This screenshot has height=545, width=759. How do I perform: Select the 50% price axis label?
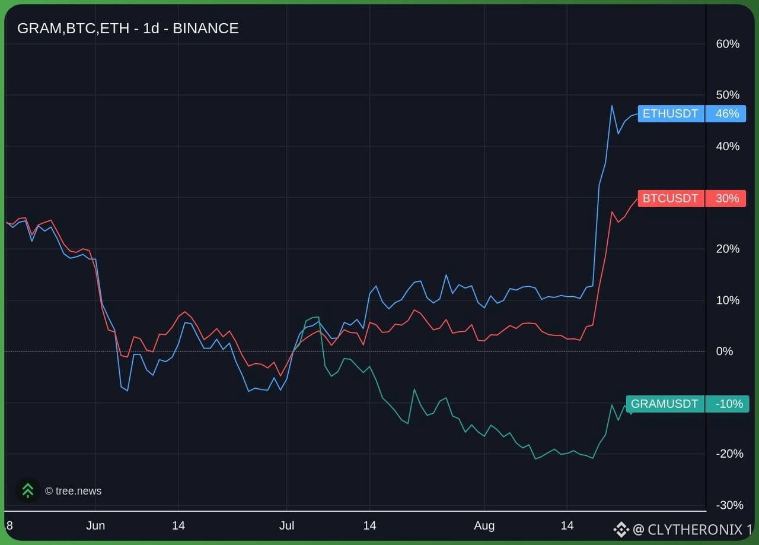point(727,95)
